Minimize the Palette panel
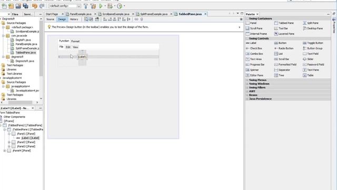This screenshot has width=337, height=190. click(328, 14)
